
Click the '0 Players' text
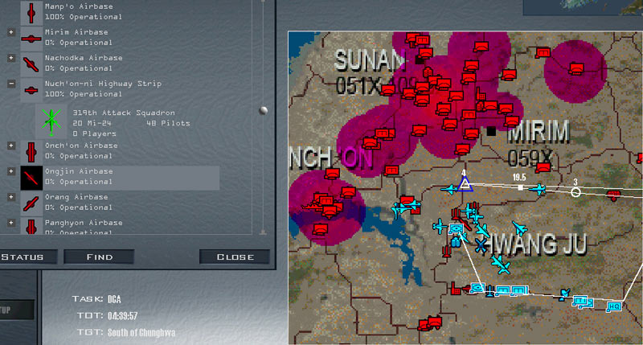[x=94, y=133]
